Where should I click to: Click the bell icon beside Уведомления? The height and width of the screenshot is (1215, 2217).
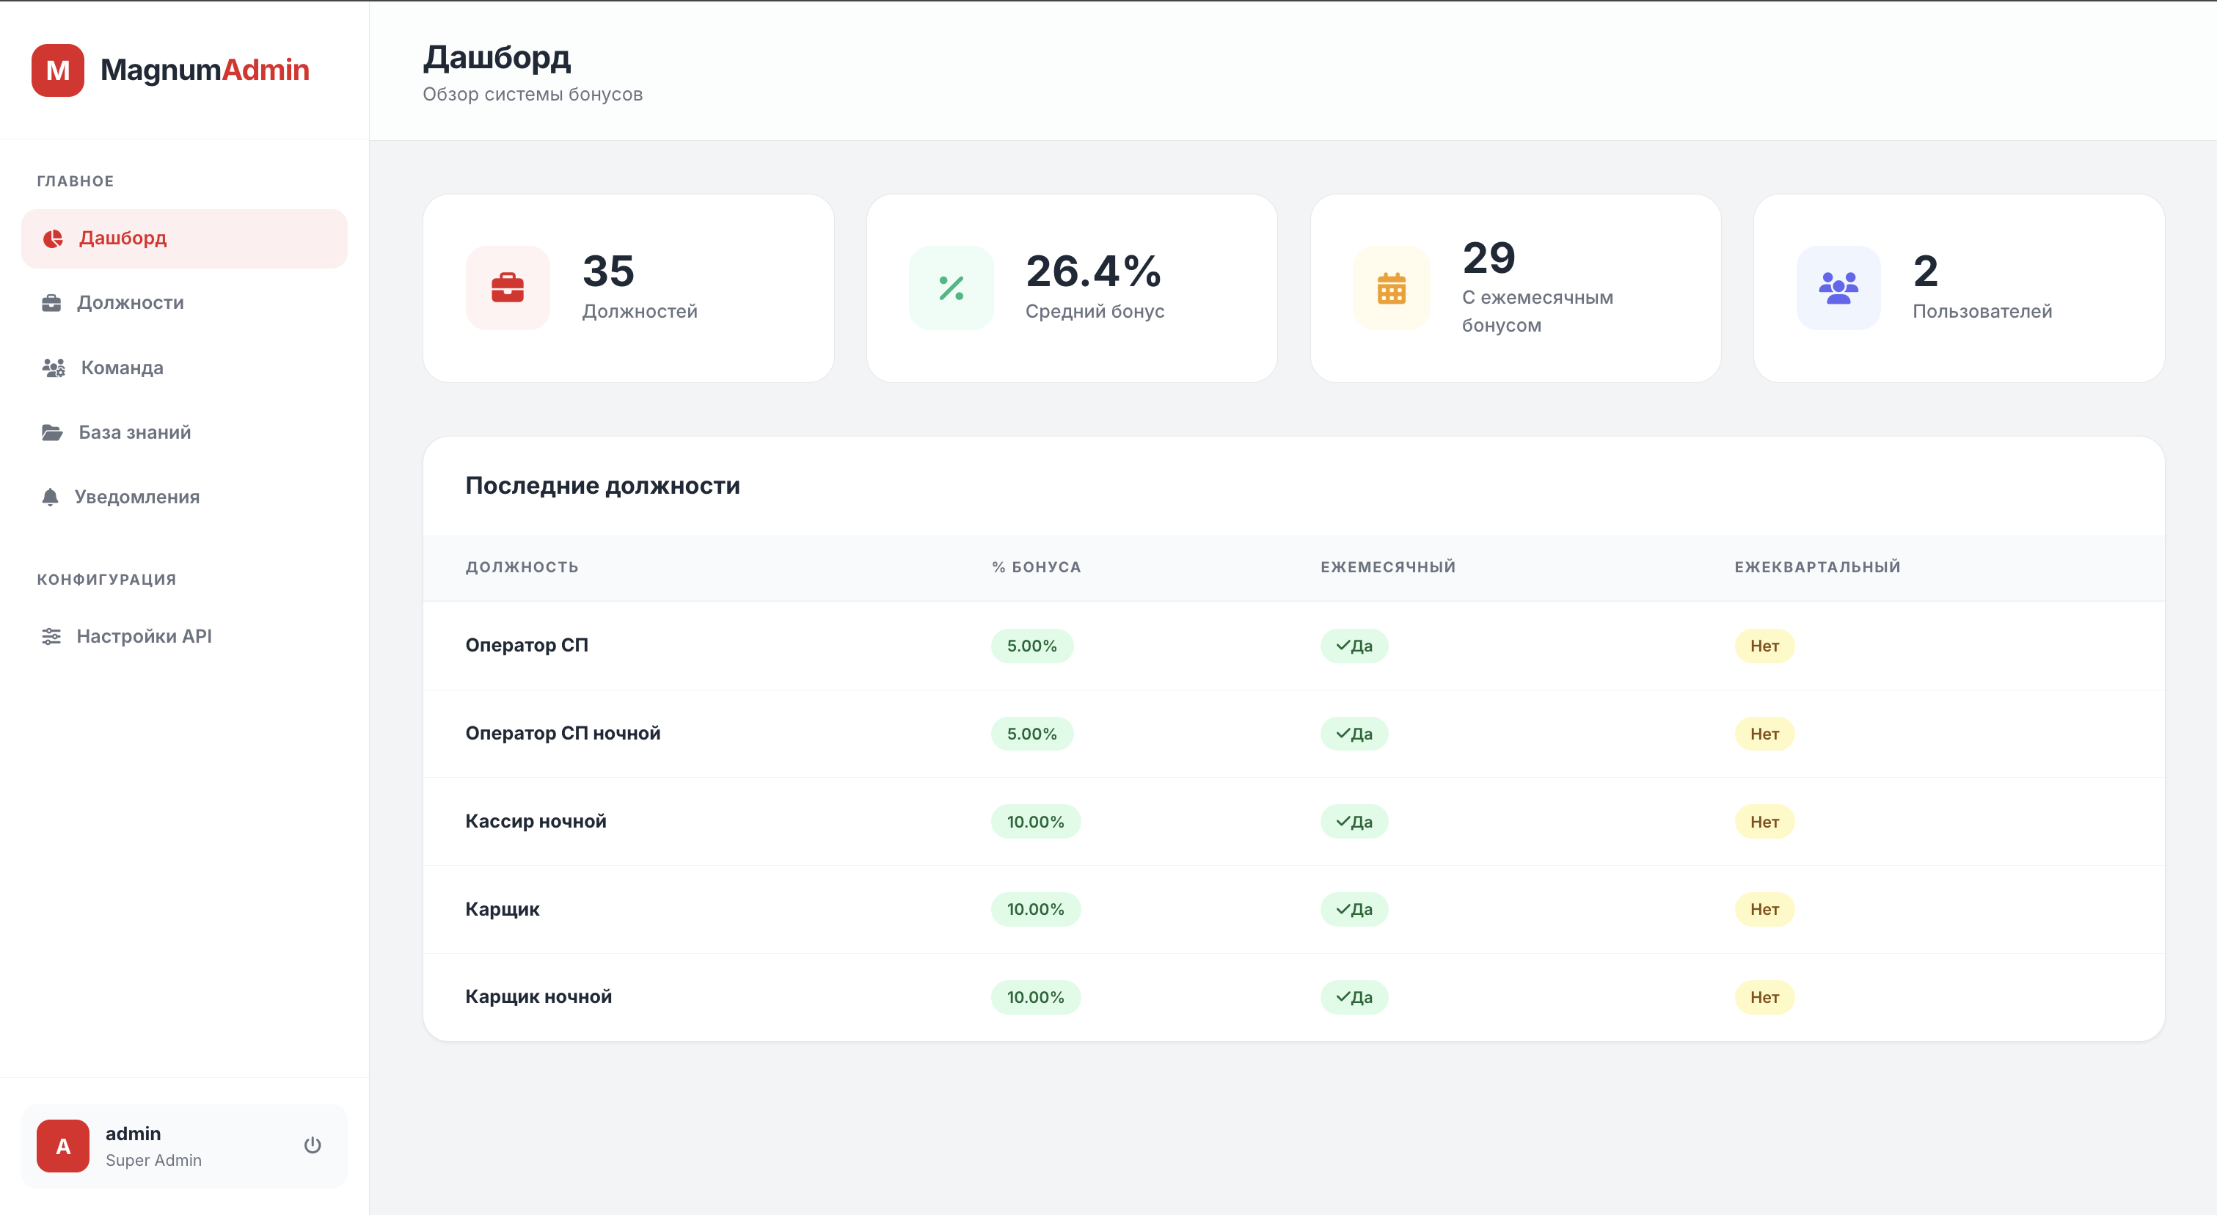pyautogui.click(x=50, y=497)
